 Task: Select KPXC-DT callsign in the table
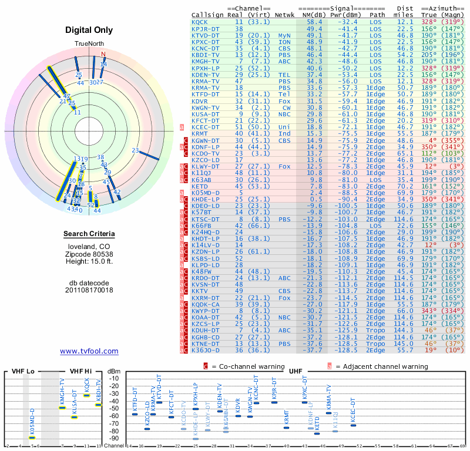click(x=206, y=42)
